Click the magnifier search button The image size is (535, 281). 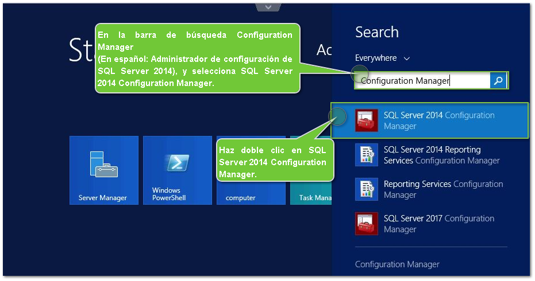[498, 81]
